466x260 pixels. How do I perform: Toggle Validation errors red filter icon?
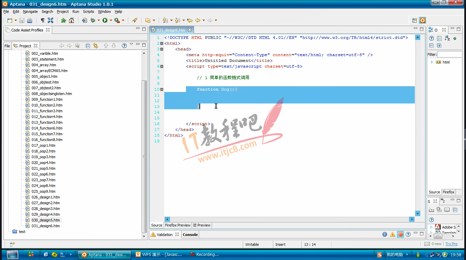[x=401, y=234]
